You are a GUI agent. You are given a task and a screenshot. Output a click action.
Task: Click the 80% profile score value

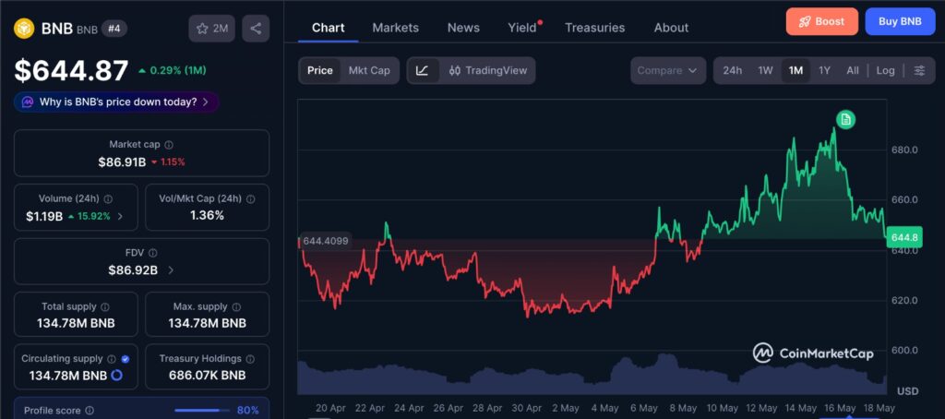click(x=247, y=411)
